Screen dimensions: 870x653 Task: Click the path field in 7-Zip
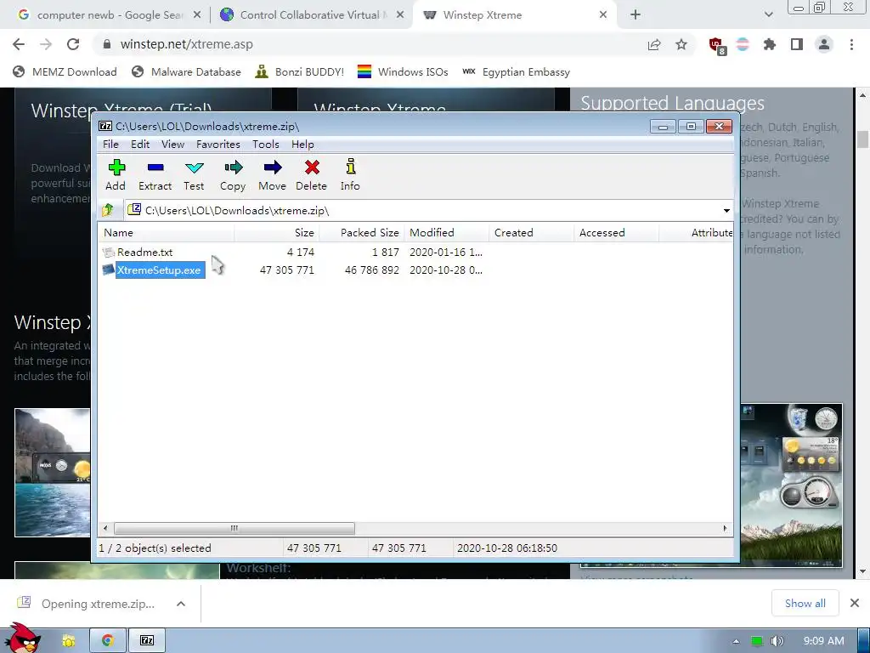pos(421,211)
